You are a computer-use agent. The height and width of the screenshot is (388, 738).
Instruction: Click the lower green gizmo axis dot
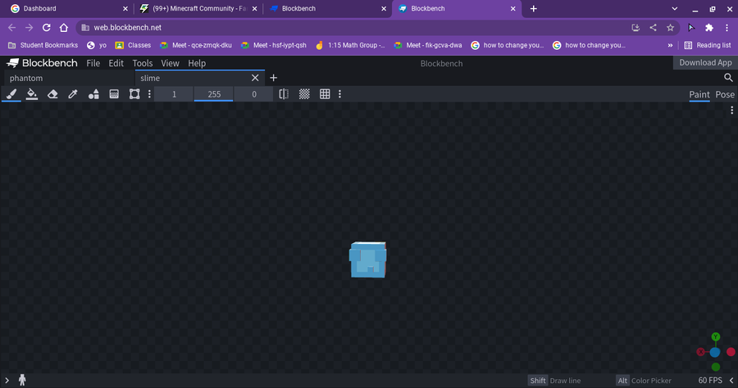[715, 367]
